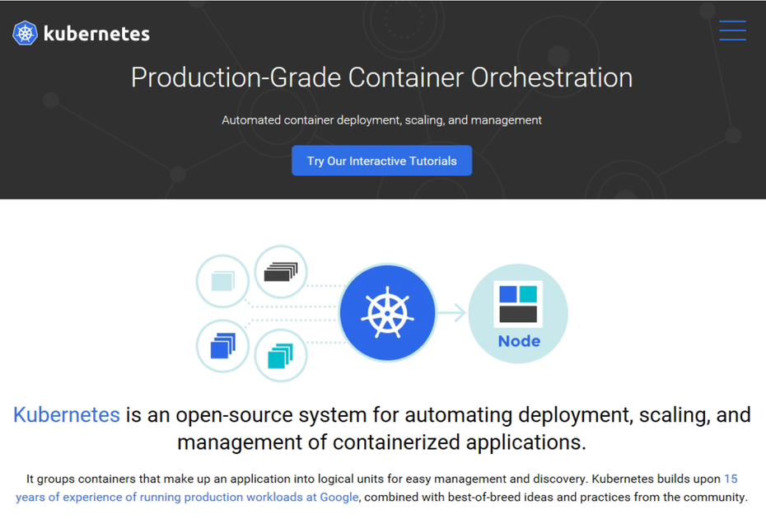Open the blue Kubernetes link in headline
Viewport: 766px width, 519px height.
[x=67, y=414]
